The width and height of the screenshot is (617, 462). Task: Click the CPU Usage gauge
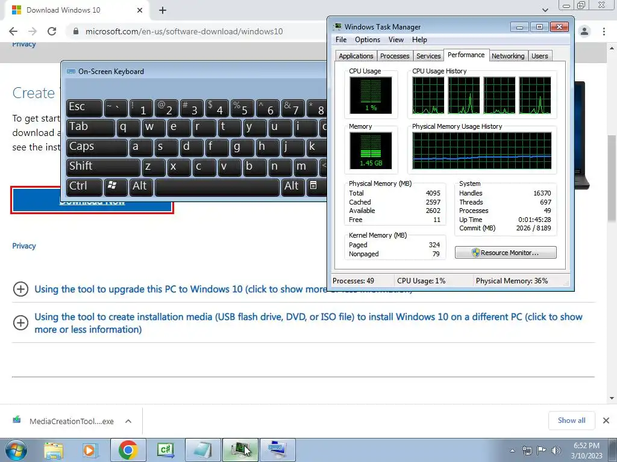[371, 96]
